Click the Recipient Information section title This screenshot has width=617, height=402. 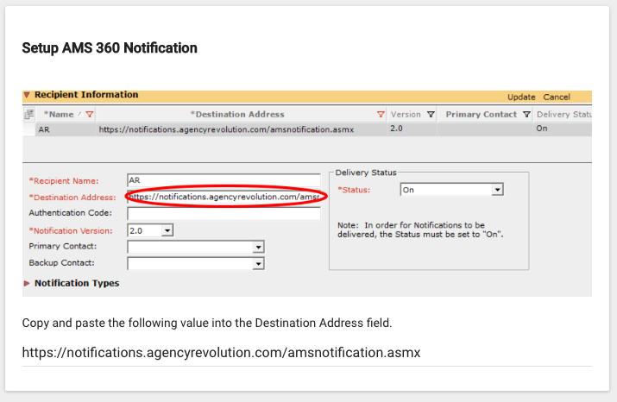tap(86, 95)
